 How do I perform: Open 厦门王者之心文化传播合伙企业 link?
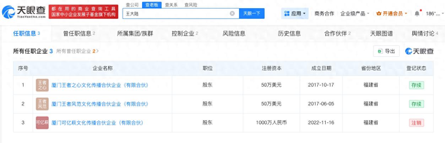pyautogui.click(x=99, y=85)
